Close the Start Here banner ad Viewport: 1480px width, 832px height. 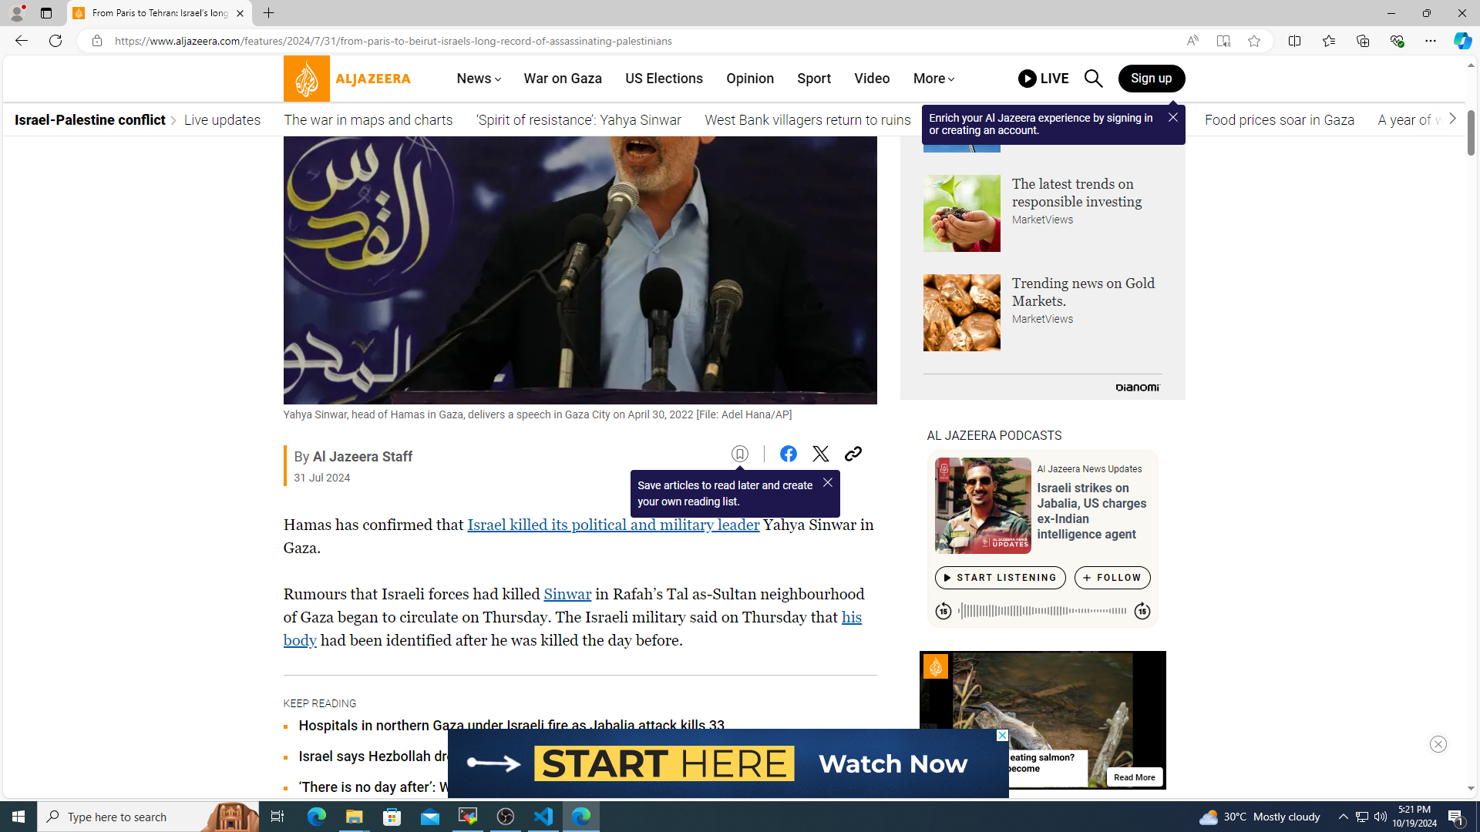[1002, 735]
